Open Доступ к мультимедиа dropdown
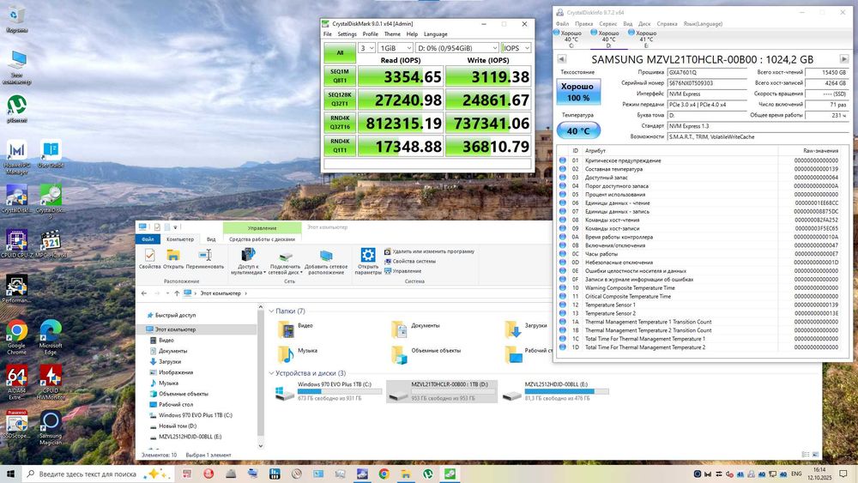The width and height of the screenshot is (858, 483). pyautogui.click(x=248, y=261)
